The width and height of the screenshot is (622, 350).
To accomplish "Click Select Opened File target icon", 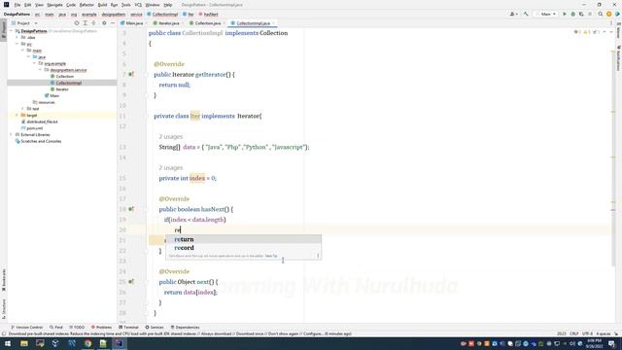I will [x=77, y=23].
